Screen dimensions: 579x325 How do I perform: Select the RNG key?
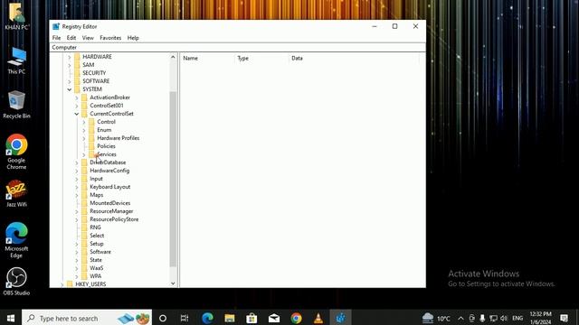[95, 227]
